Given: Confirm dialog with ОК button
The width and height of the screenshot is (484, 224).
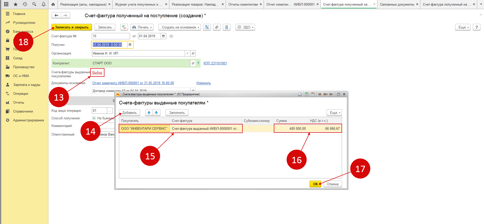Looking at the screenshot, I should coord(315,184).
